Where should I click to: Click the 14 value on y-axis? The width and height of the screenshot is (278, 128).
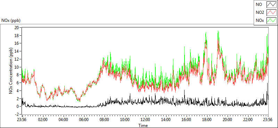tap(17, 51)
